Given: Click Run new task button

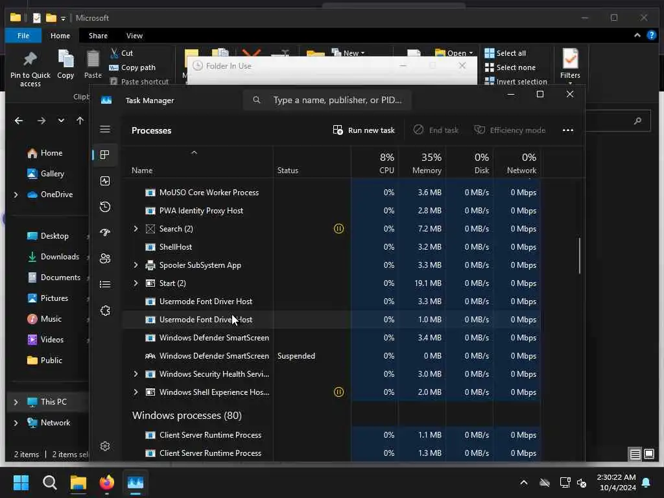Looking at the screenshot, I should pos(364,130).
